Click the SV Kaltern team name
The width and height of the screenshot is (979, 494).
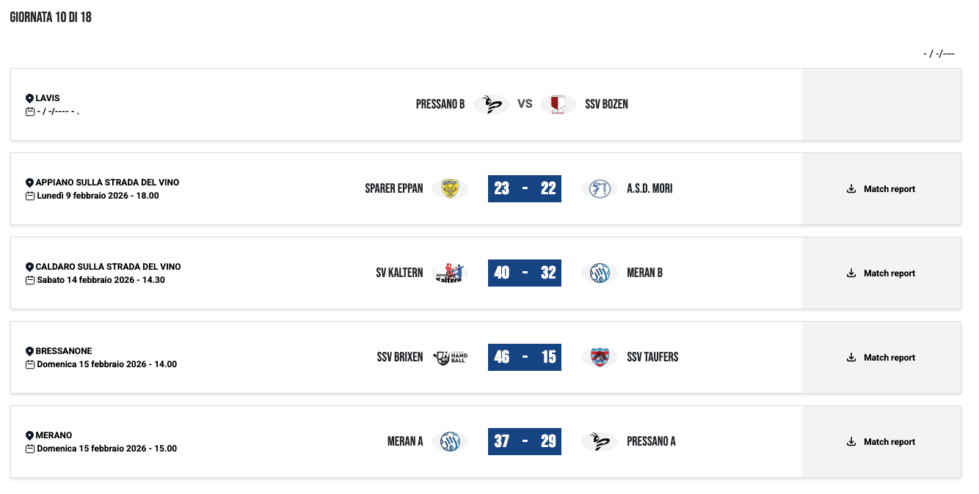(x=399, y=273)
